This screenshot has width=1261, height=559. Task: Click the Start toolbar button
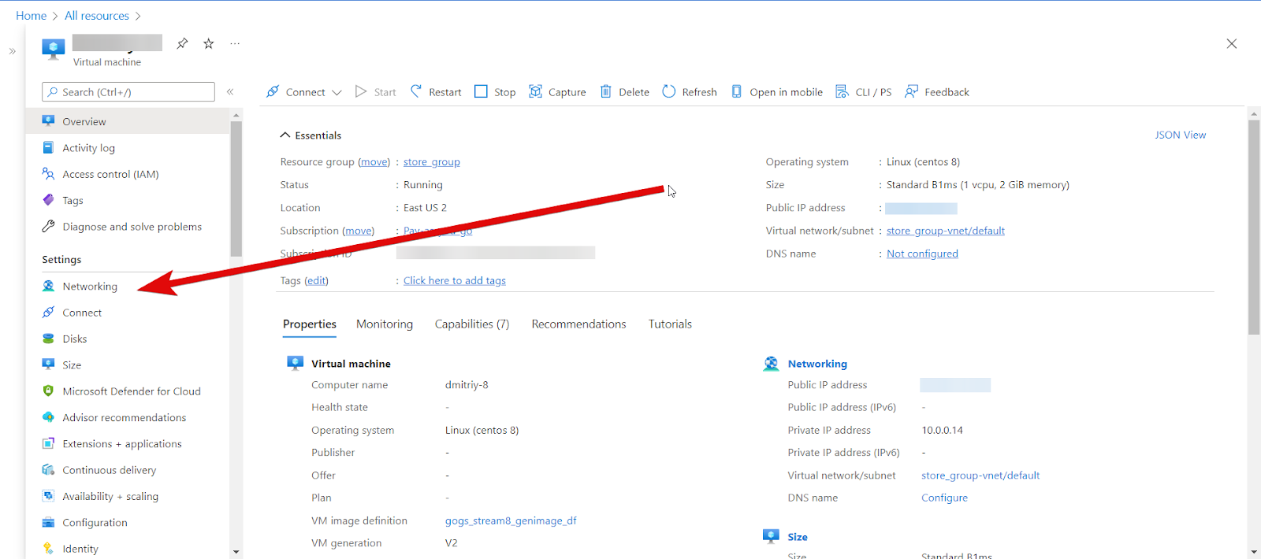[376, 92]
